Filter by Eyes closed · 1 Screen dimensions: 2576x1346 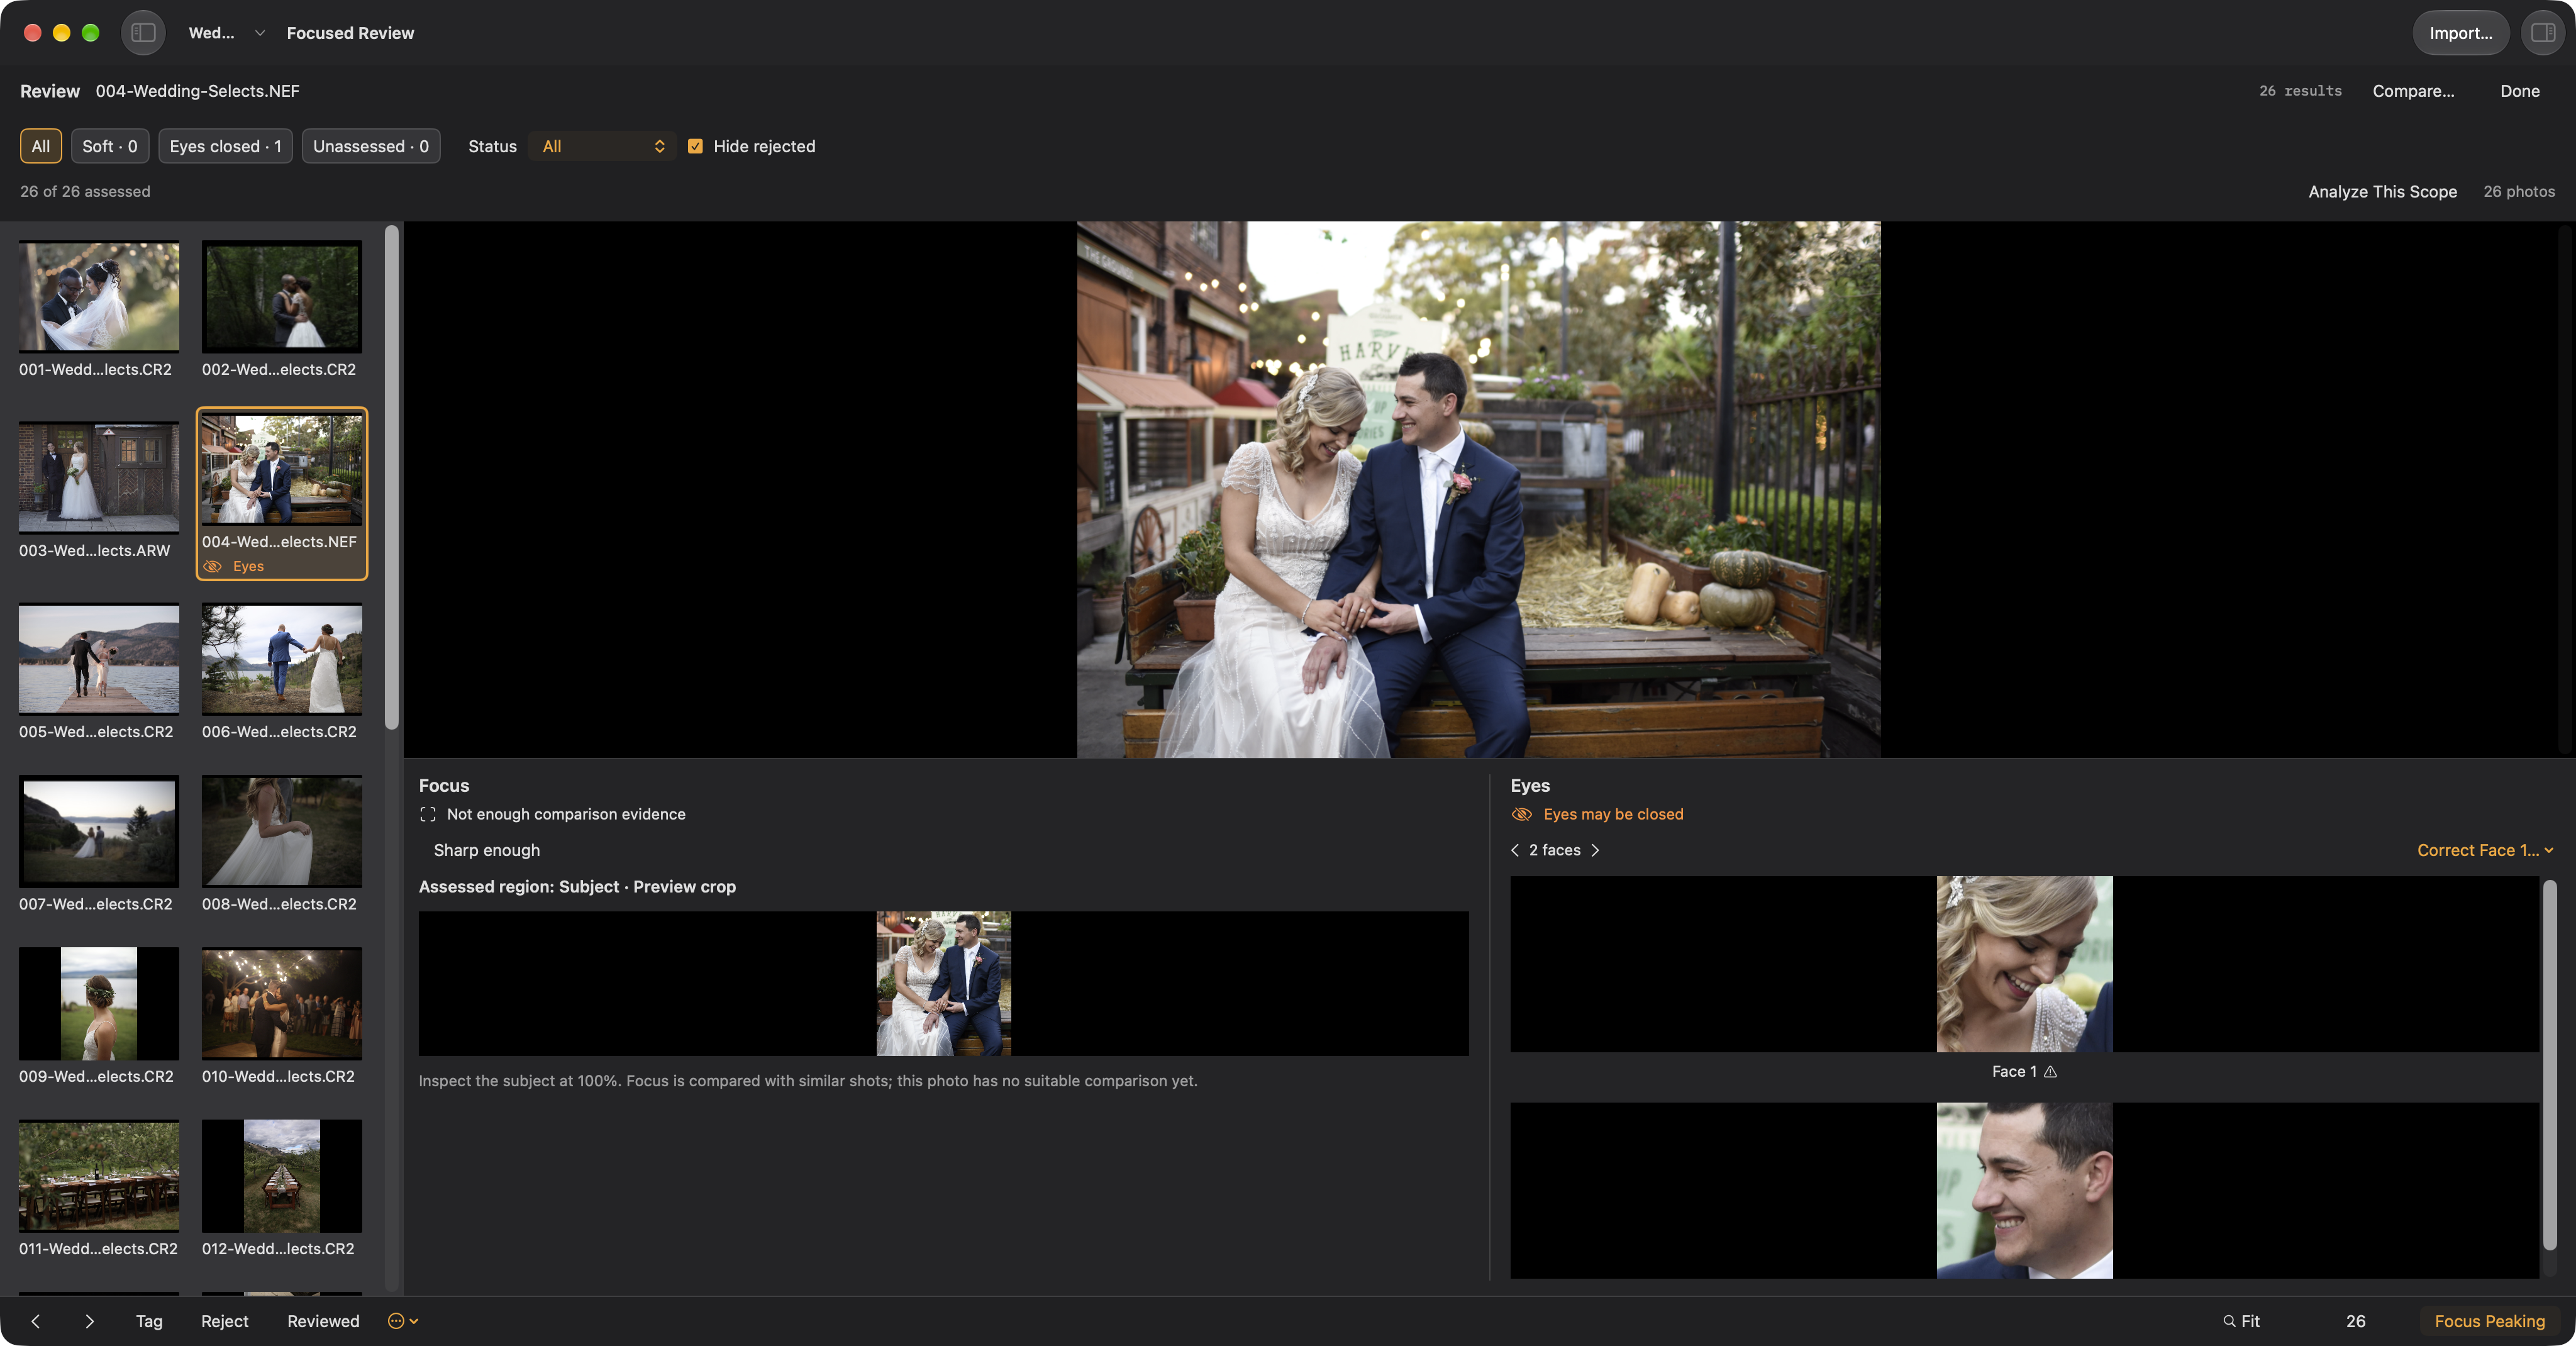coord(225,146)
